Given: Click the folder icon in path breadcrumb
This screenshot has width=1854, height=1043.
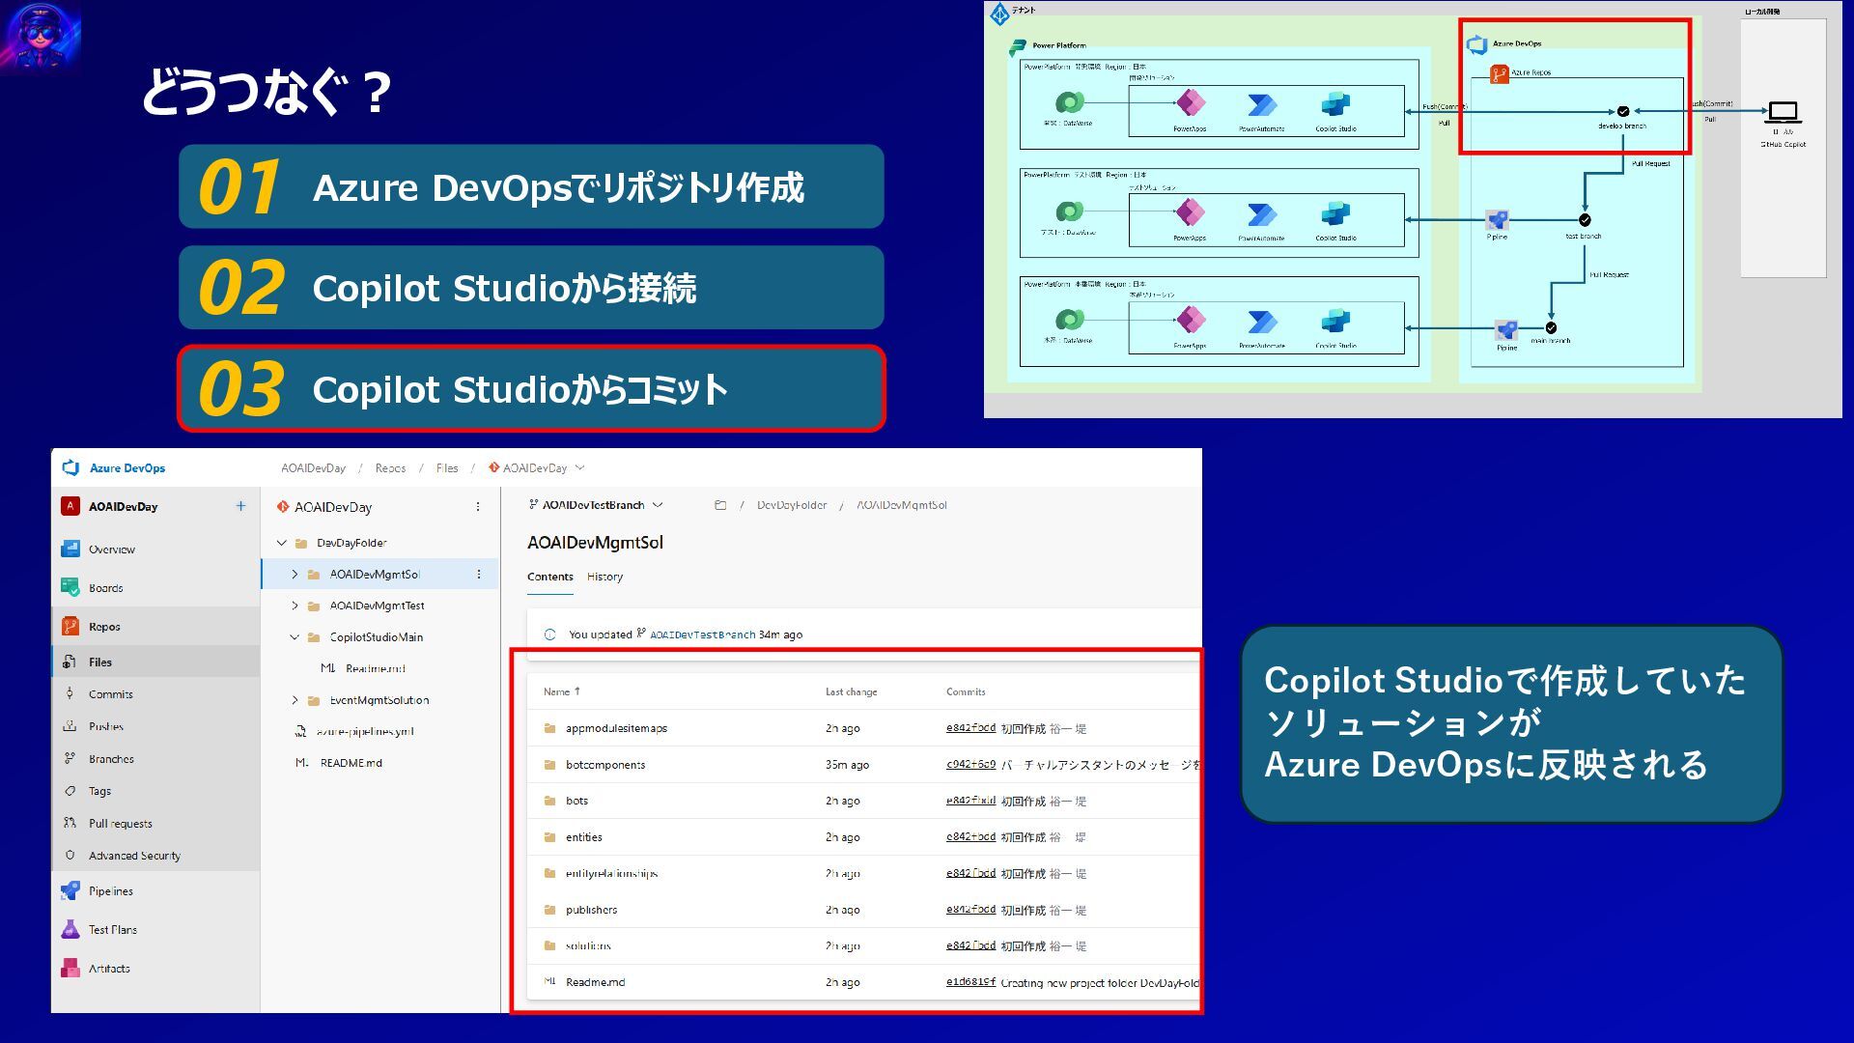Looking at the screenshot, I should (719, 505).
